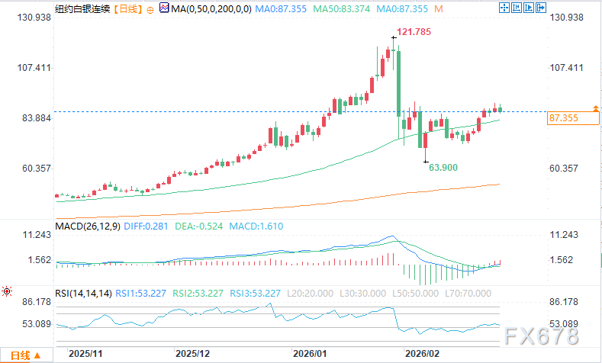
Task: Click the orange arrows above the 87.355 price tag
Action: click(x=595, y=108)
